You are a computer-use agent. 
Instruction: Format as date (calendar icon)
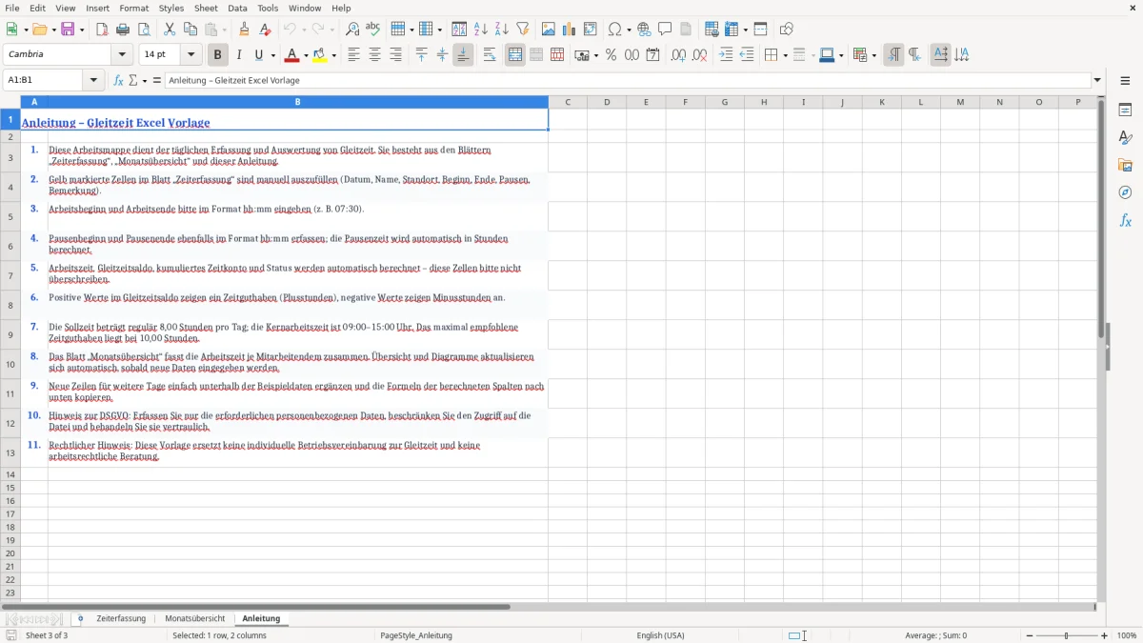(x=652, y=55)
